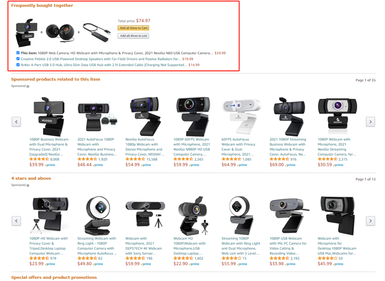Viewport: 385px width, 281px height.
Task: Go to previous page of sponsored products carousel
Action: pos(16,122)
